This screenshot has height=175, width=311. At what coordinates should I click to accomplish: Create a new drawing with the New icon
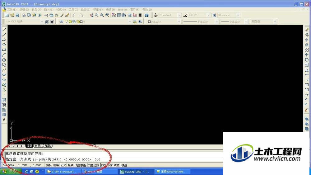pyautogui.click(x=7, y=15)
